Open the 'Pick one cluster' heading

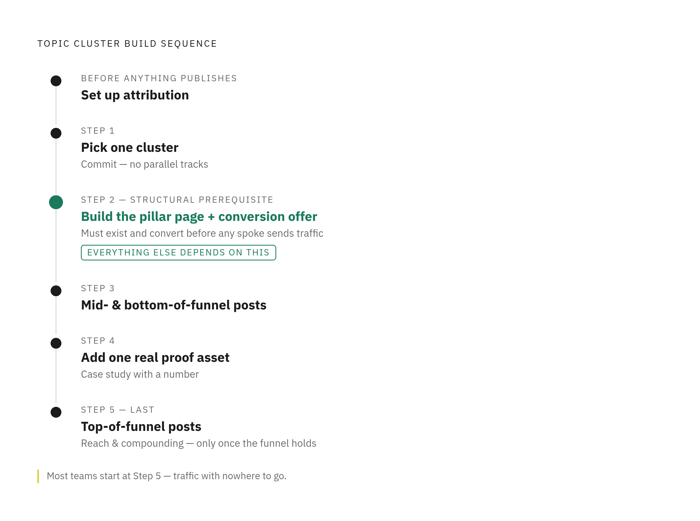click(130, 148)
